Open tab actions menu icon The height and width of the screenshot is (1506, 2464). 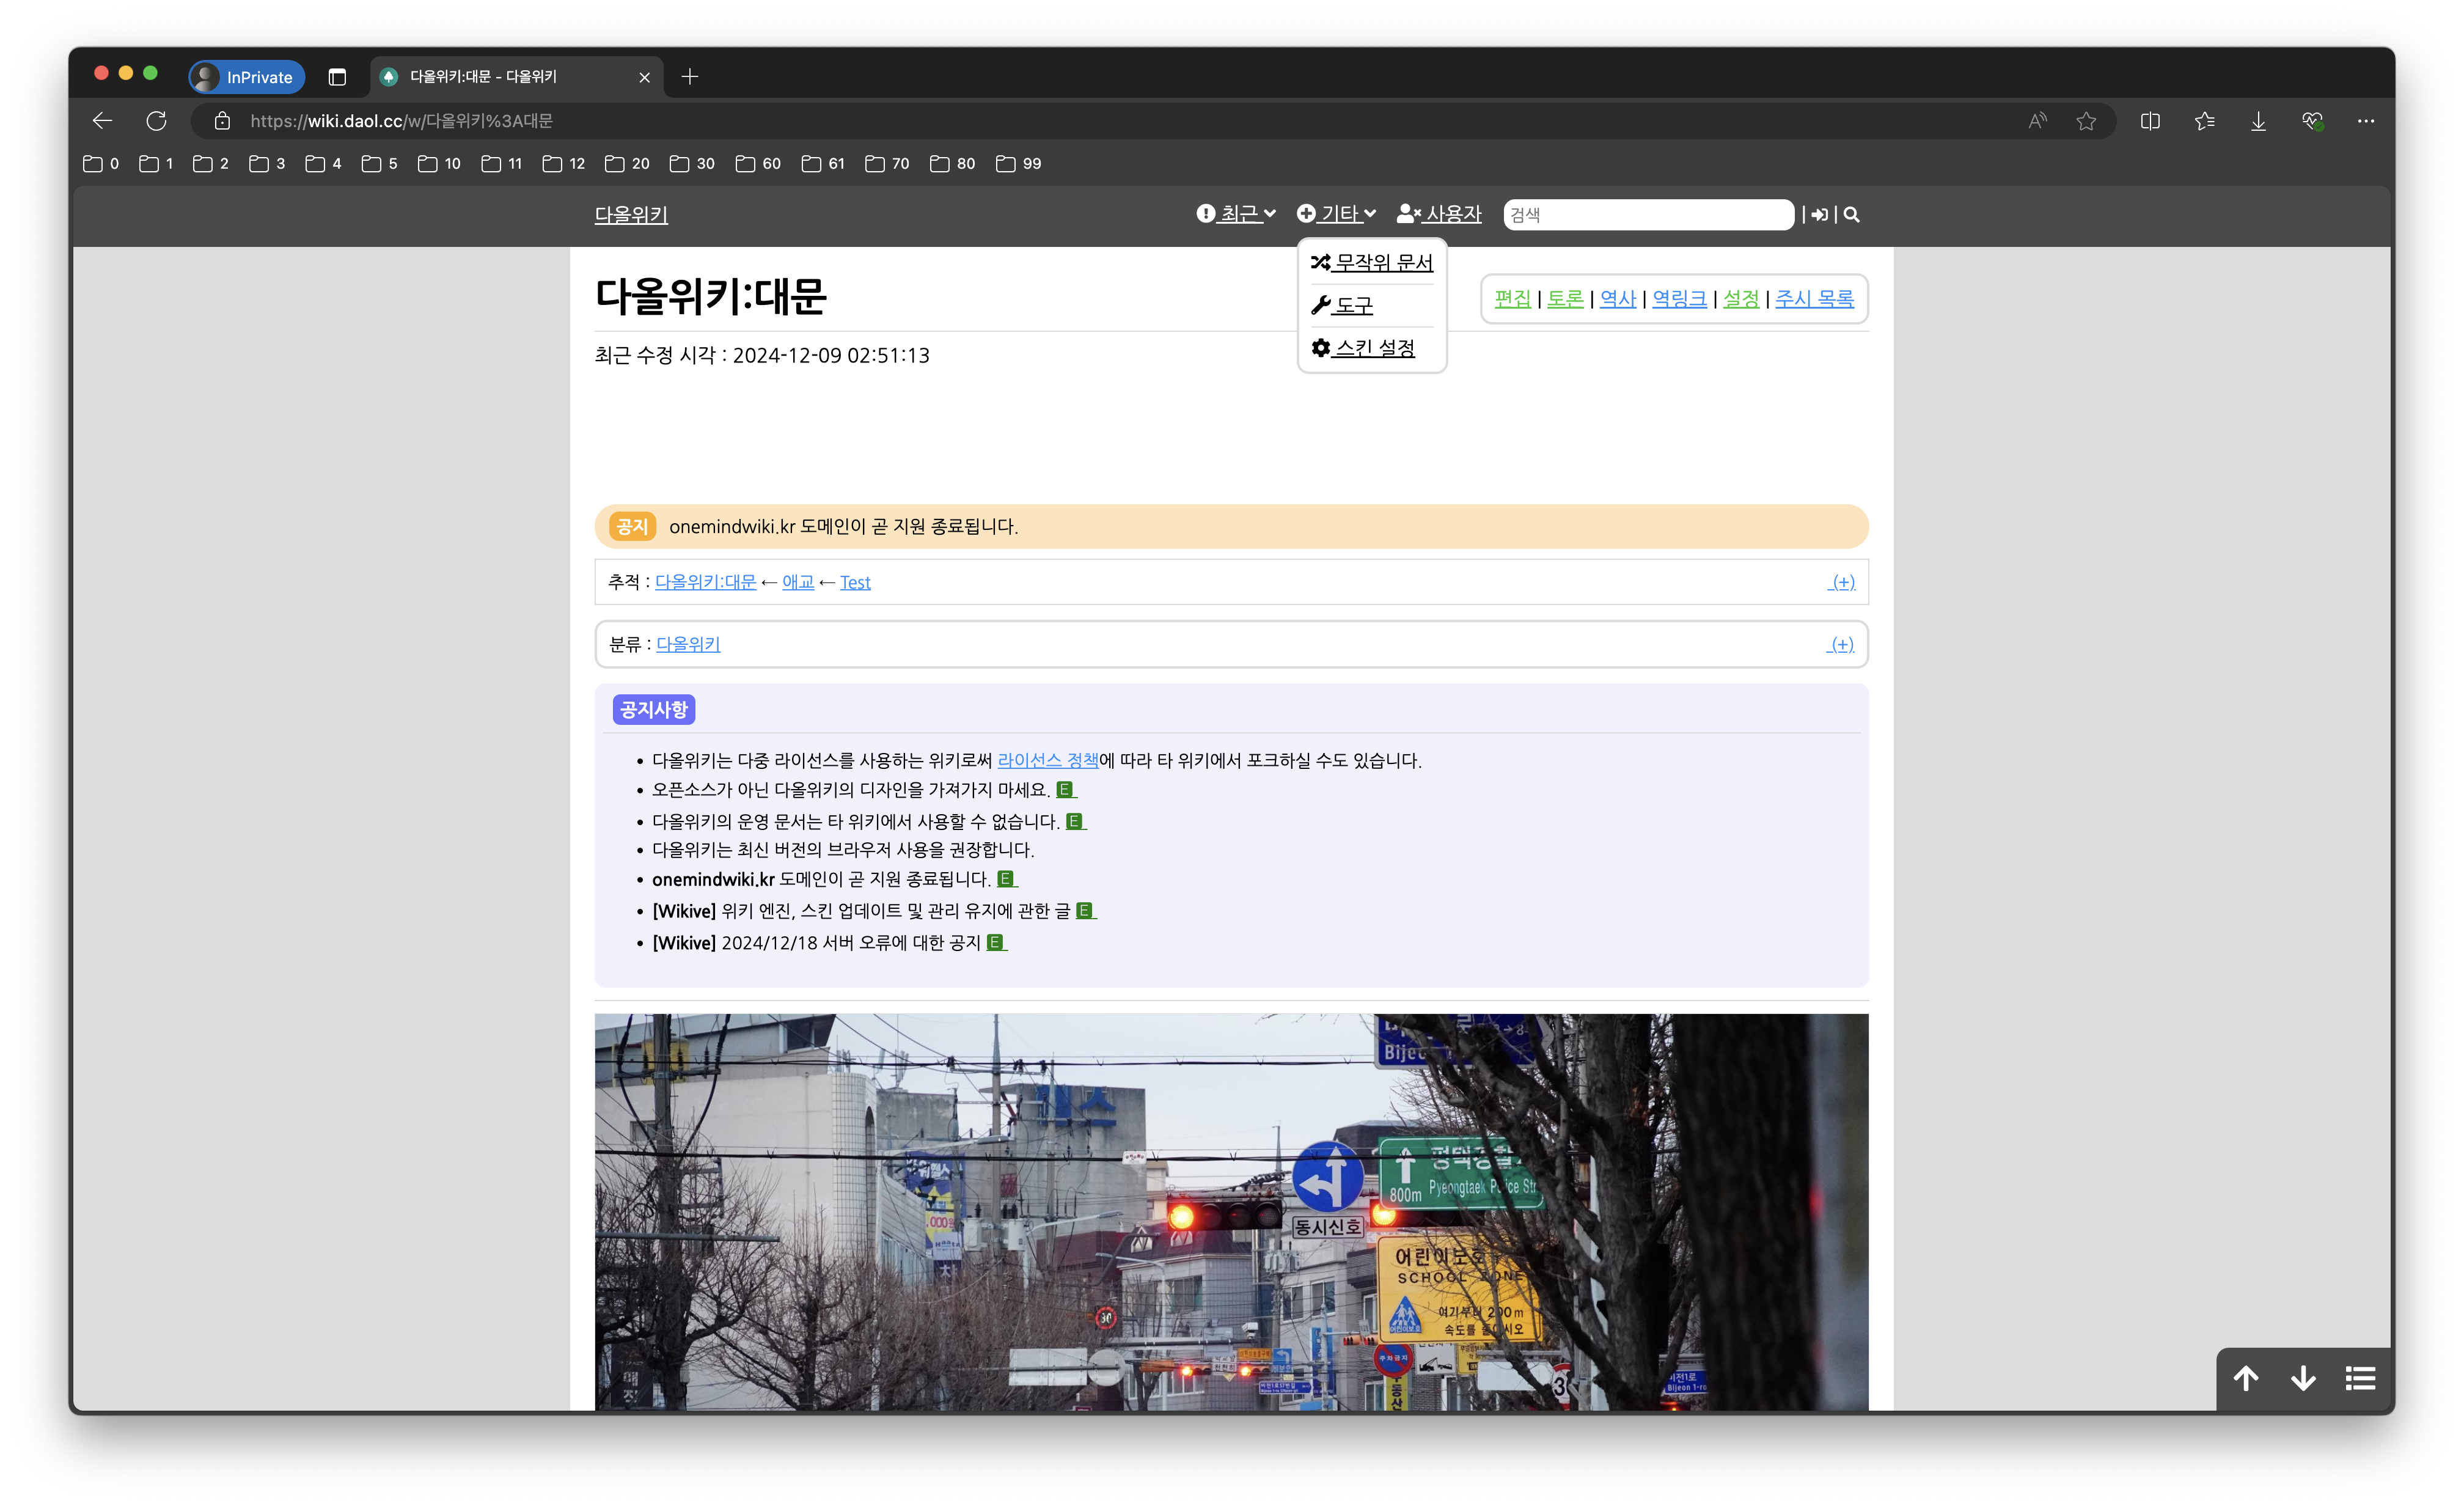coord(337,77)
